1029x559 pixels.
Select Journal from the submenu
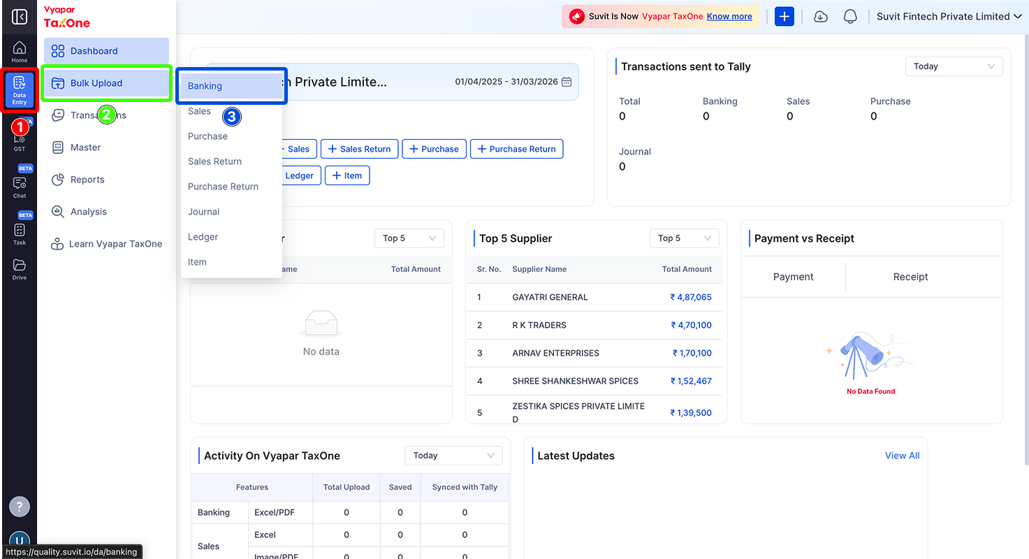tap(231, 212)
